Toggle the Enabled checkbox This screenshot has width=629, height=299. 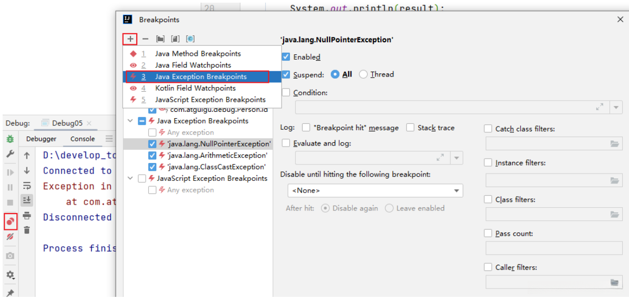tap(286, 57)
